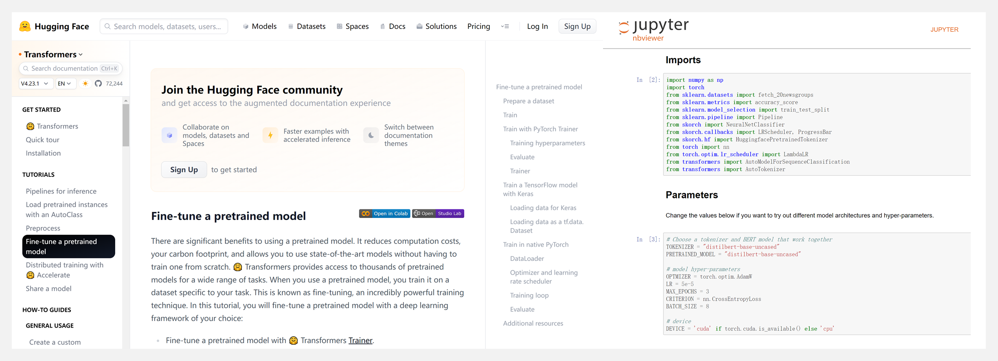Screen dimensions: 998x361
Task: Open the Quick tour page
Action: [x=43, y=140]
